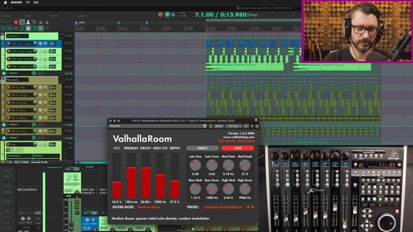Click the DEPTH slider bar
The width and height of the screenshot is (413, 232).
pos(175,175)
